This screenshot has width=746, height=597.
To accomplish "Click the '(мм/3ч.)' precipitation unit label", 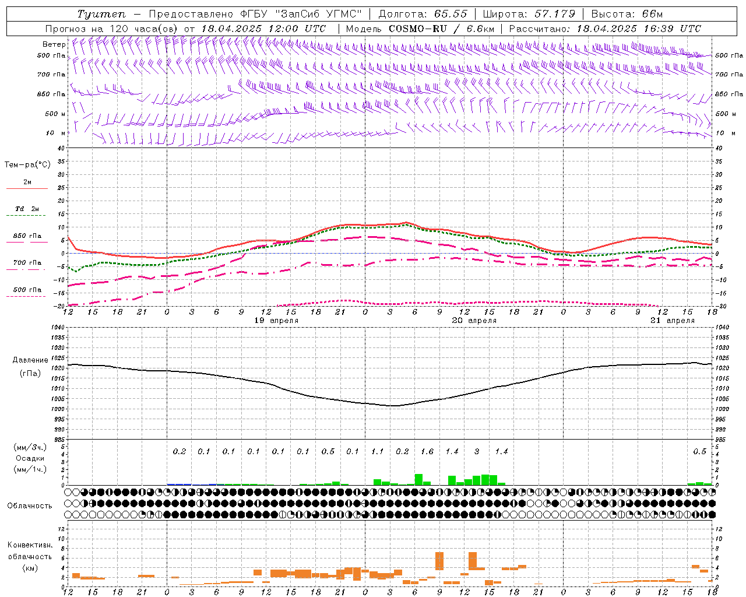I will pos(29,447).
